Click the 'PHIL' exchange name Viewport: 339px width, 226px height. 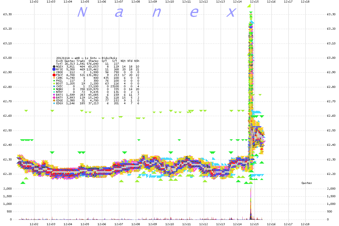(60, 81)
